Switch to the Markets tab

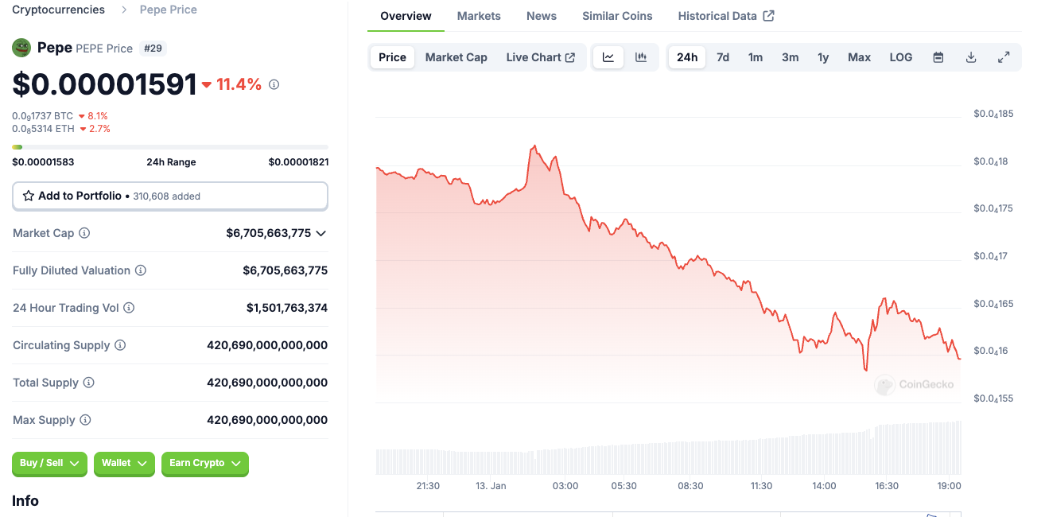coord(479,16)
